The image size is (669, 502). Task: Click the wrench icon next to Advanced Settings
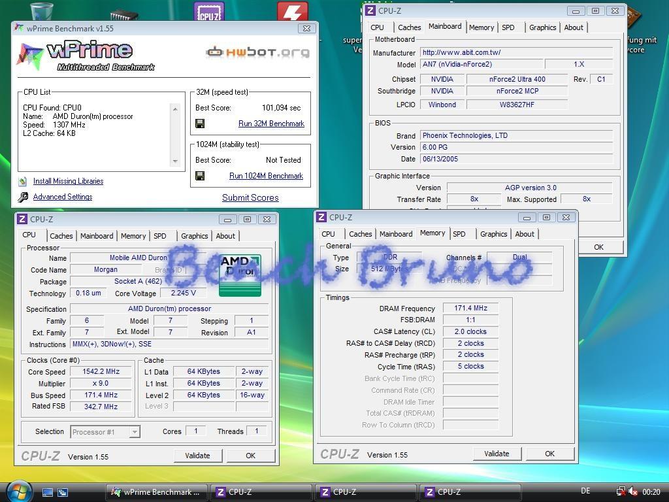pos(23,197)
